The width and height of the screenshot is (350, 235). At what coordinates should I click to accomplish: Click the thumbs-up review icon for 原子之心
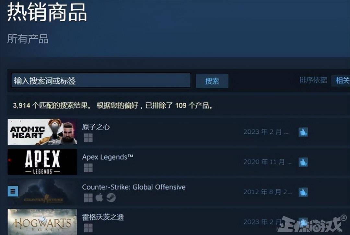coord(303,132)
